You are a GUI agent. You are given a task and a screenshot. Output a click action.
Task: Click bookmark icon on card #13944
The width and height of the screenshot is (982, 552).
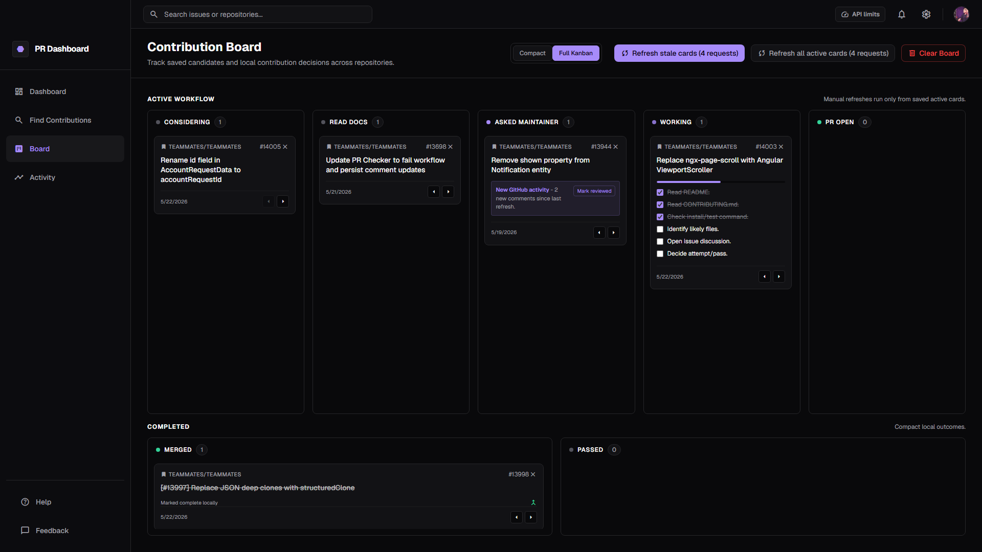(x=494, y=147)
